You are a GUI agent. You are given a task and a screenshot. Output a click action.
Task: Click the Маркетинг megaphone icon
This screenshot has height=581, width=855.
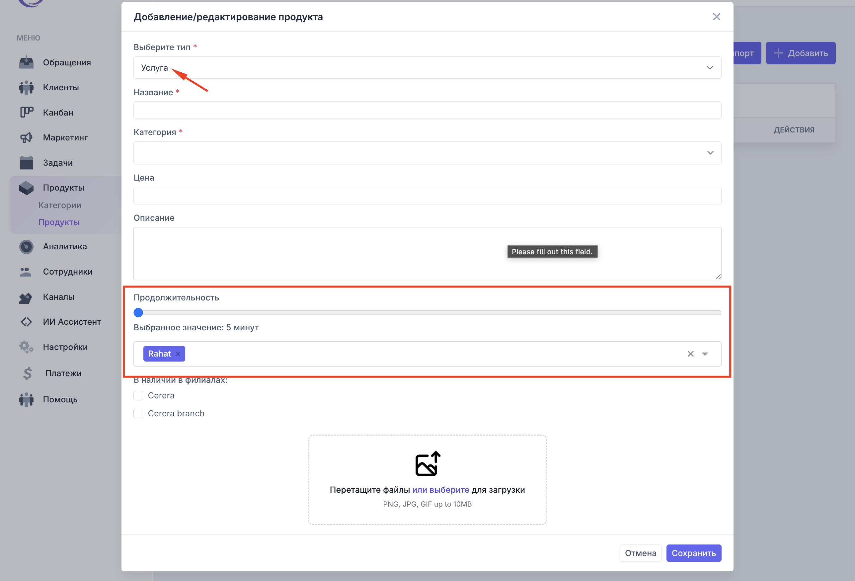(x=26, y=138)
